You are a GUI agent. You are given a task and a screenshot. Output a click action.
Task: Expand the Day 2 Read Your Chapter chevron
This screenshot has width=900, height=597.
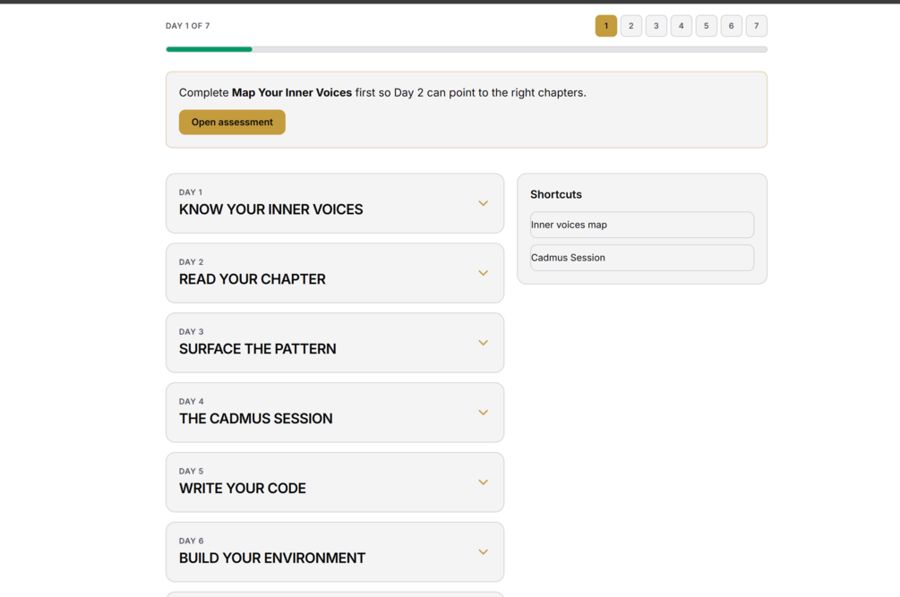click(x=483, y=273)
